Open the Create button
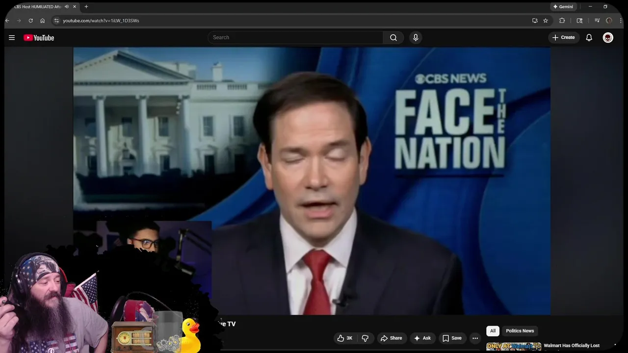Viewport: 628px width, 353px height. (x=563, y=37)
